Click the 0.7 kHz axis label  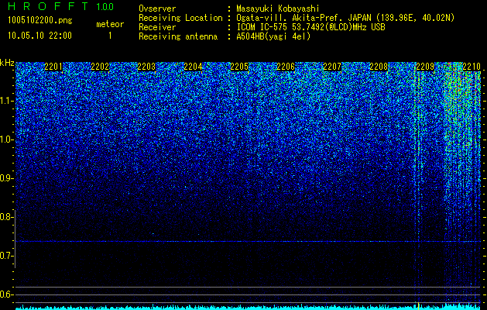(5, 256)
